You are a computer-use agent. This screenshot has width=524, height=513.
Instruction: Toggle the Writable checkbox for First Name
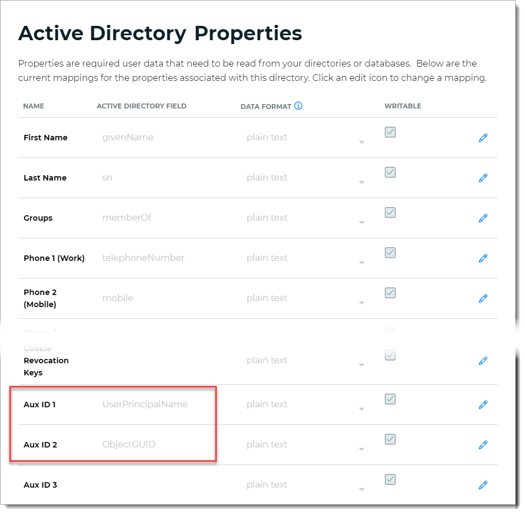click(390, 132)
